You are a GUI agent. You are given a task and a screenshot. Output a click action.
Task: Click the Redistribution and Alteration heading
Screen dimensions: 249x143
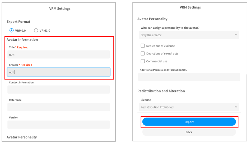click(x=161, y=91)
